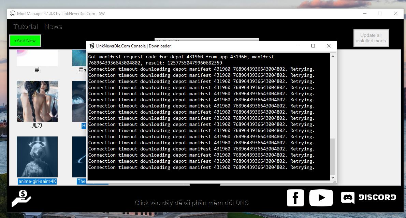Image resolution: width=406 pixels, height=218 pixels.
Task: Click the donate hand-with-dollar icon
Action: (x=21, y=199)
